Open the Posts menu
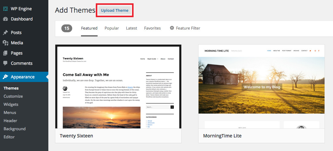 click(x=16, y=33)
